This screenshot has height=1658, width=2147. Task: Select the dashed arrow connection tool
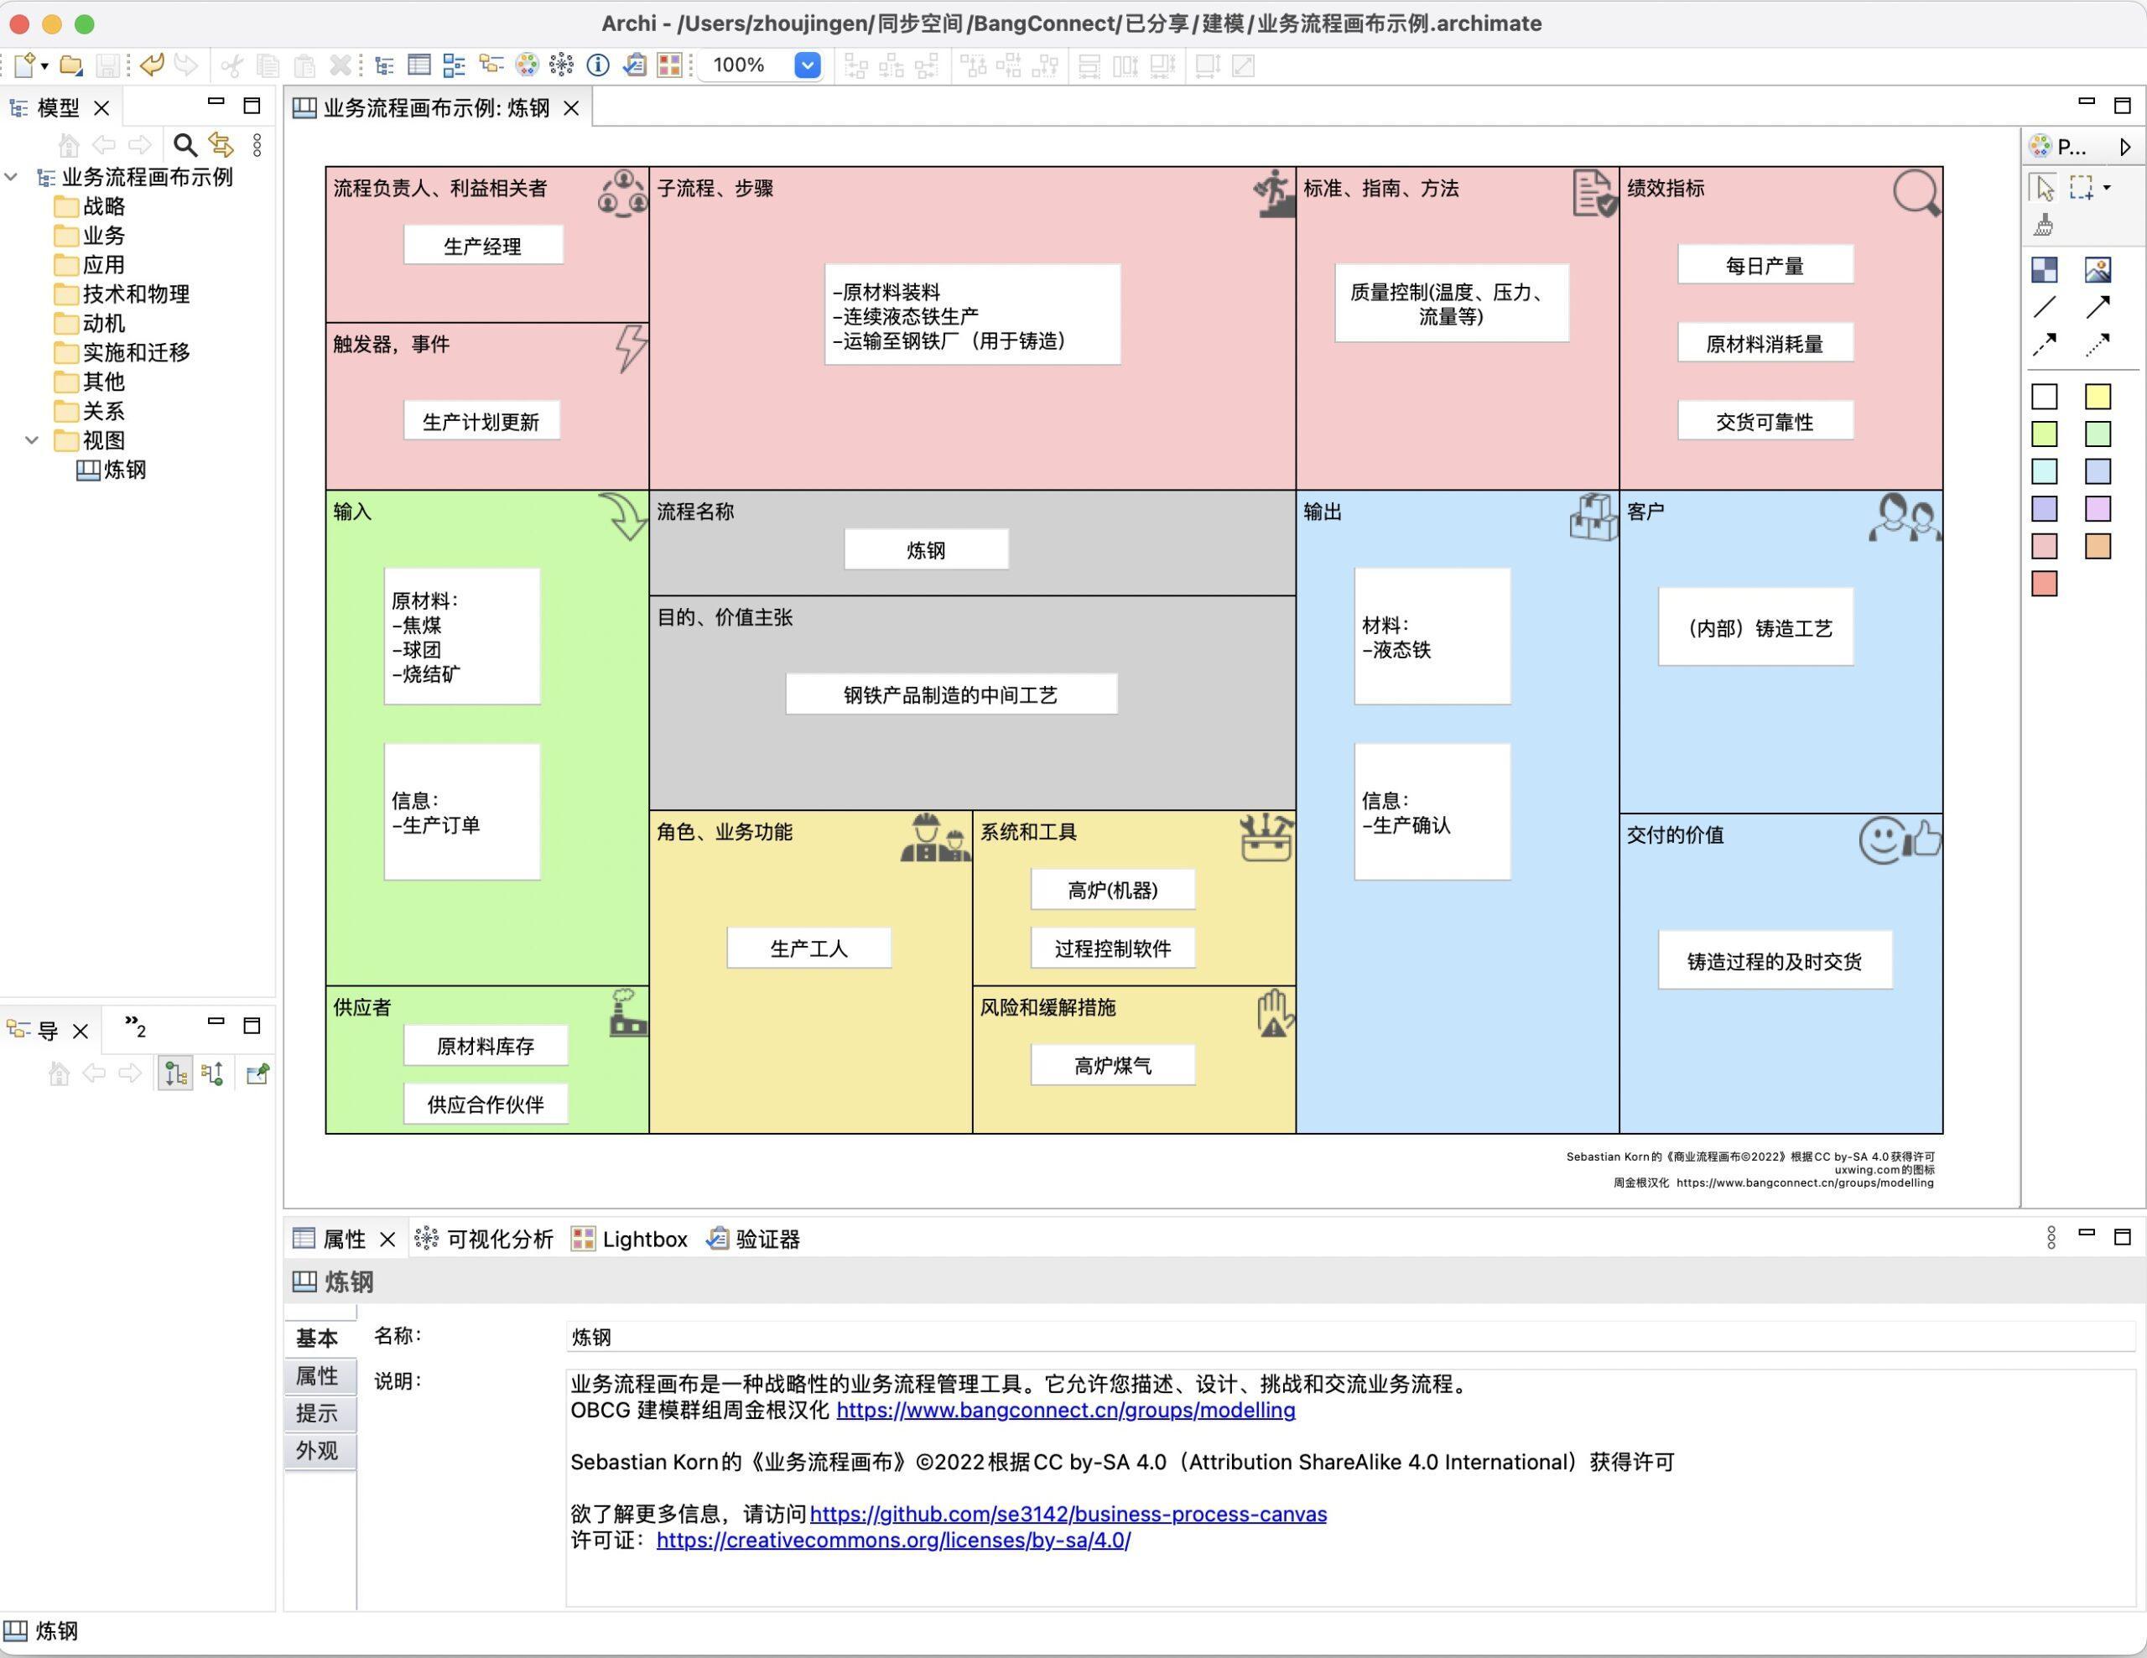click(x=2045, y=344)
